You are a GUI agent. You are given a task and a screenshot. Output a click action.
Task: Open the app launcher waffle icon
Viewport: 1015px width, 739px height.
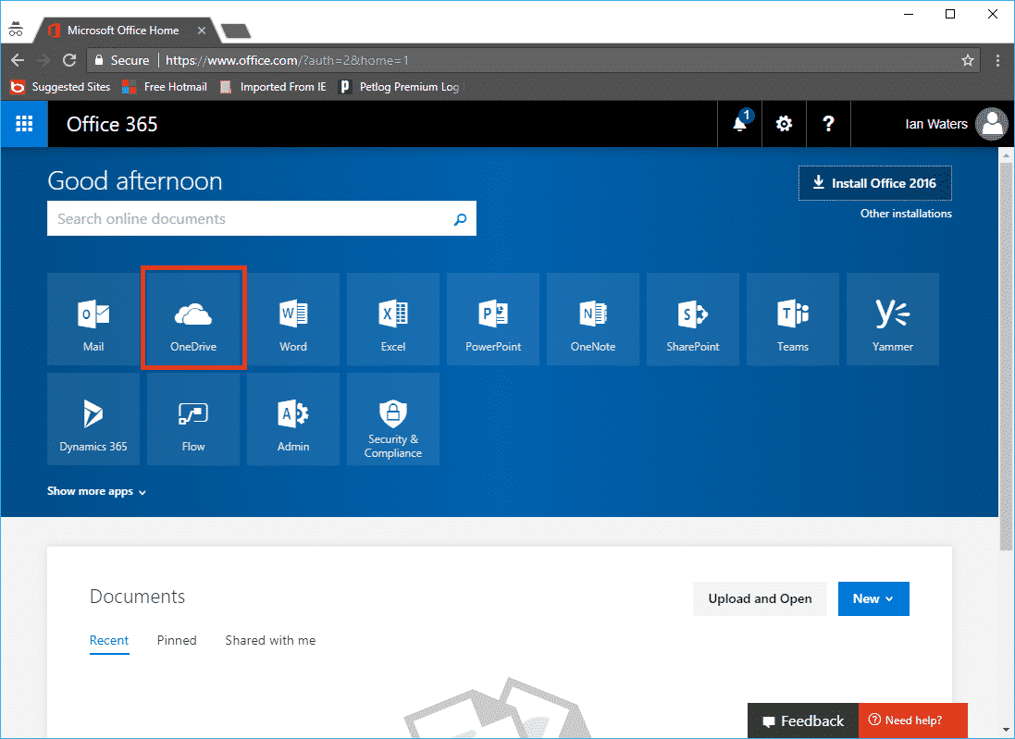click(x=24, y=124)
